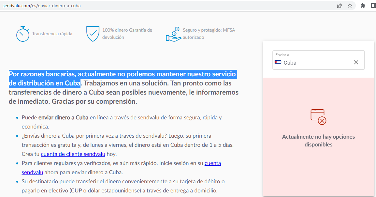The height and width of the screenshot is (197, 376).
Task: Click the share page icon in address bar
Action: point(339,6)
